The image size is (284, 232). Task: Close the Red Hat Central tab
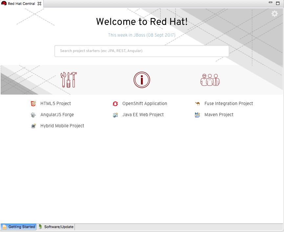[39, 4]
